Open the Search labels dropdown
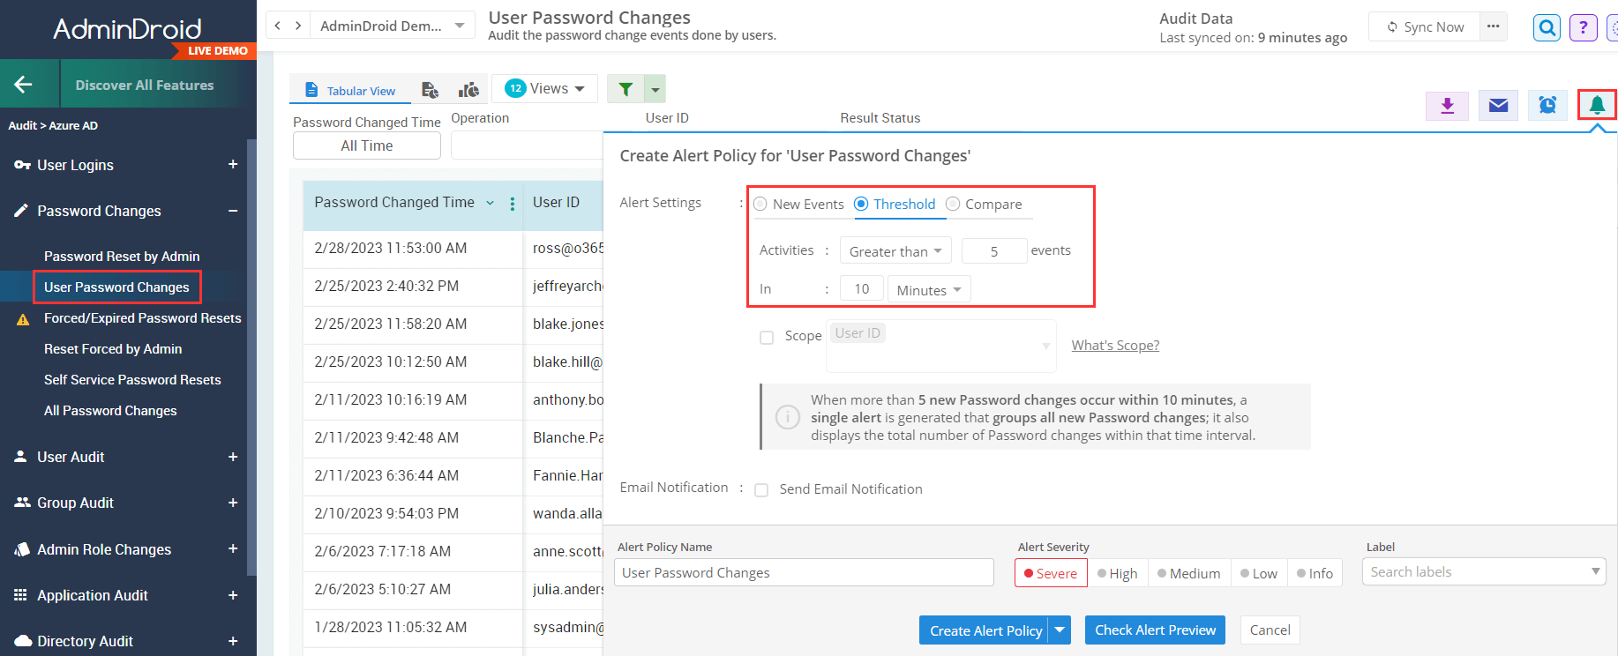 click(x=1484, y=571)
